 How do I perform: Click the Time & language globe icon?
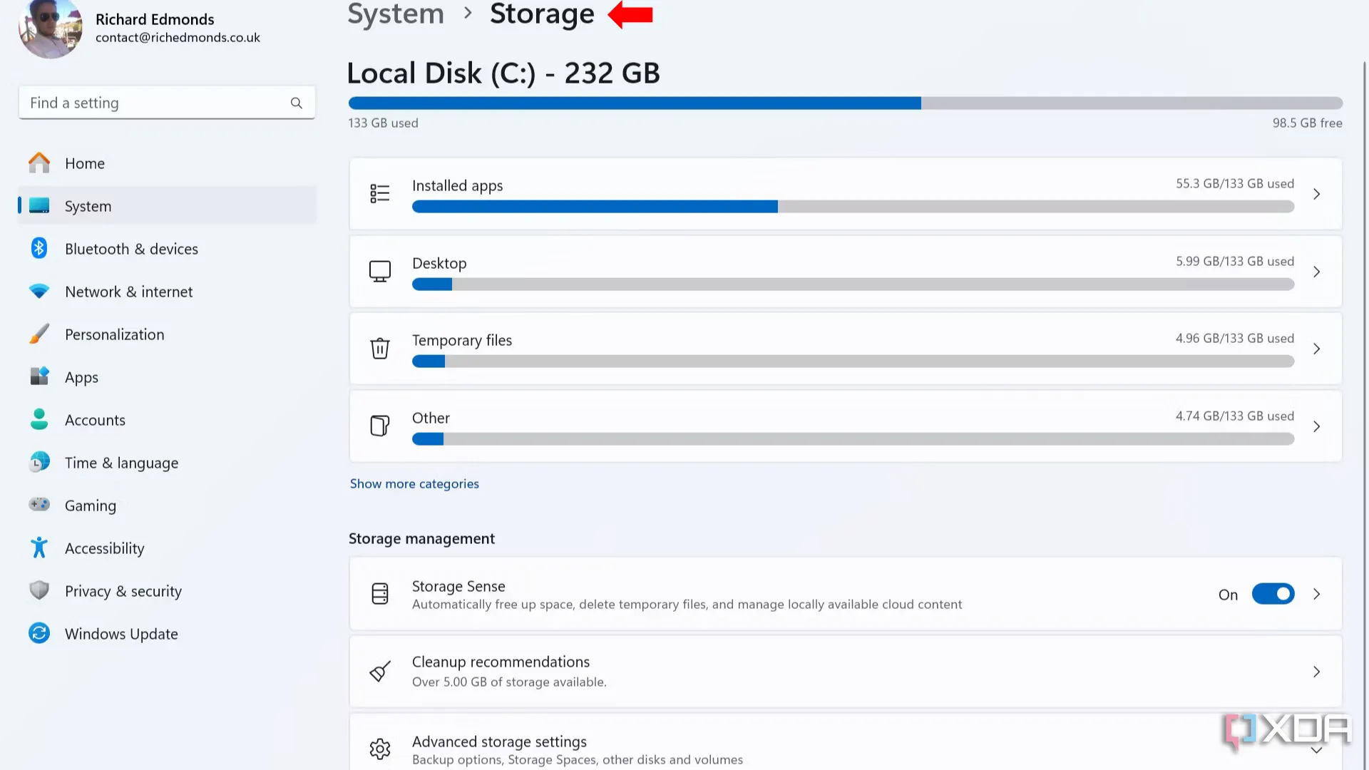pyautogui.click(x=39, y=462)
